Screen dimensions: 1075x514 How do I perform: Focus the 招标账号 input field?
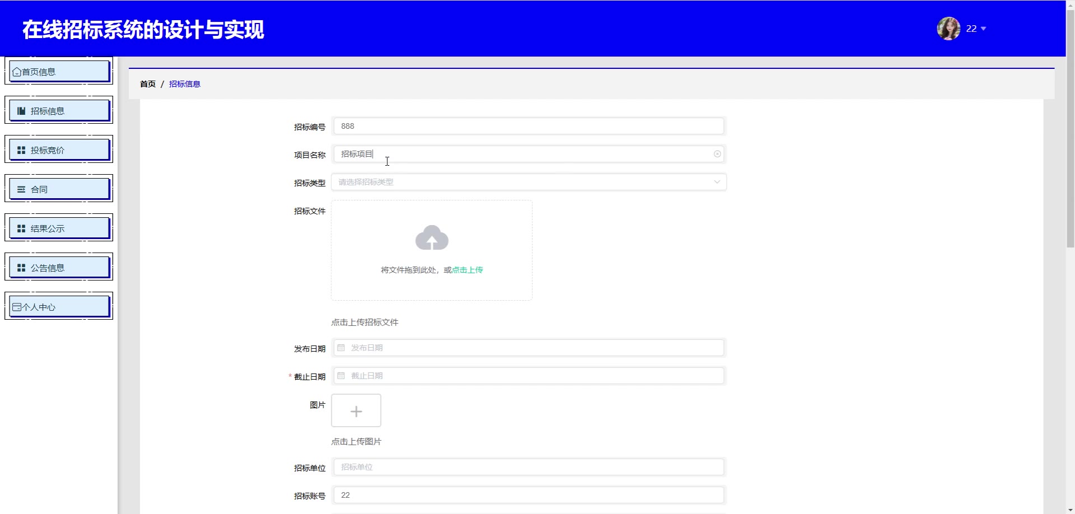point(529,495)
